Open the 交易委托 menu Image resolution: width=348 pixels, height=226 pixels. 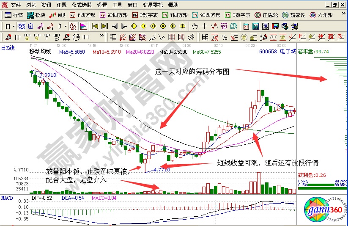153,5
